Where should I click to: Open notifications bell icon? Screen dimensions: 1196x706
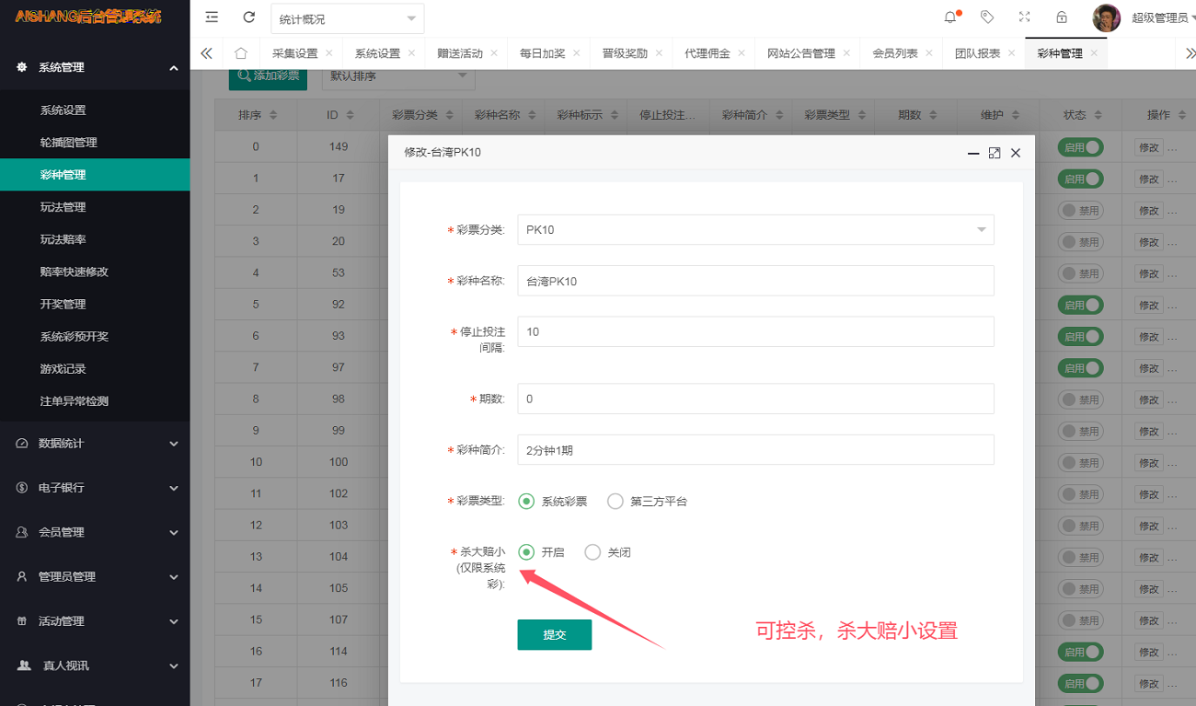click(x=950, y=17)
